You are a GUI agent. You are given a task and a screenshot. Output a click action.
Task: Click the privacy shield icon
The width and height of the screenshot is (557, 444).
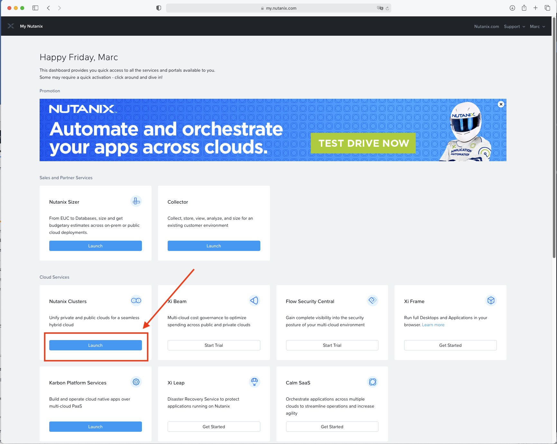coord(159,8)
